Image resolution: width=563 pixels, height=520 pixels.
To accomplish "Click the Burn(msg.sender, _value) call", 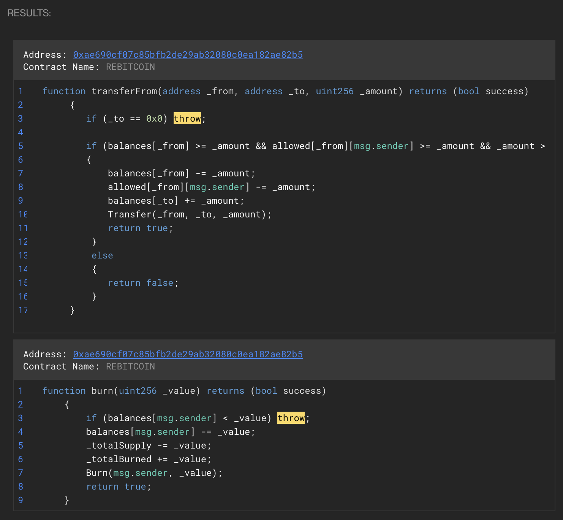I will tap(154, 473).
